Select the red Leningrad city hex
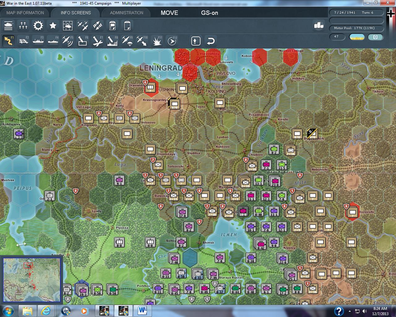Viewport: 396px width, 317px height. click(190, 73)
